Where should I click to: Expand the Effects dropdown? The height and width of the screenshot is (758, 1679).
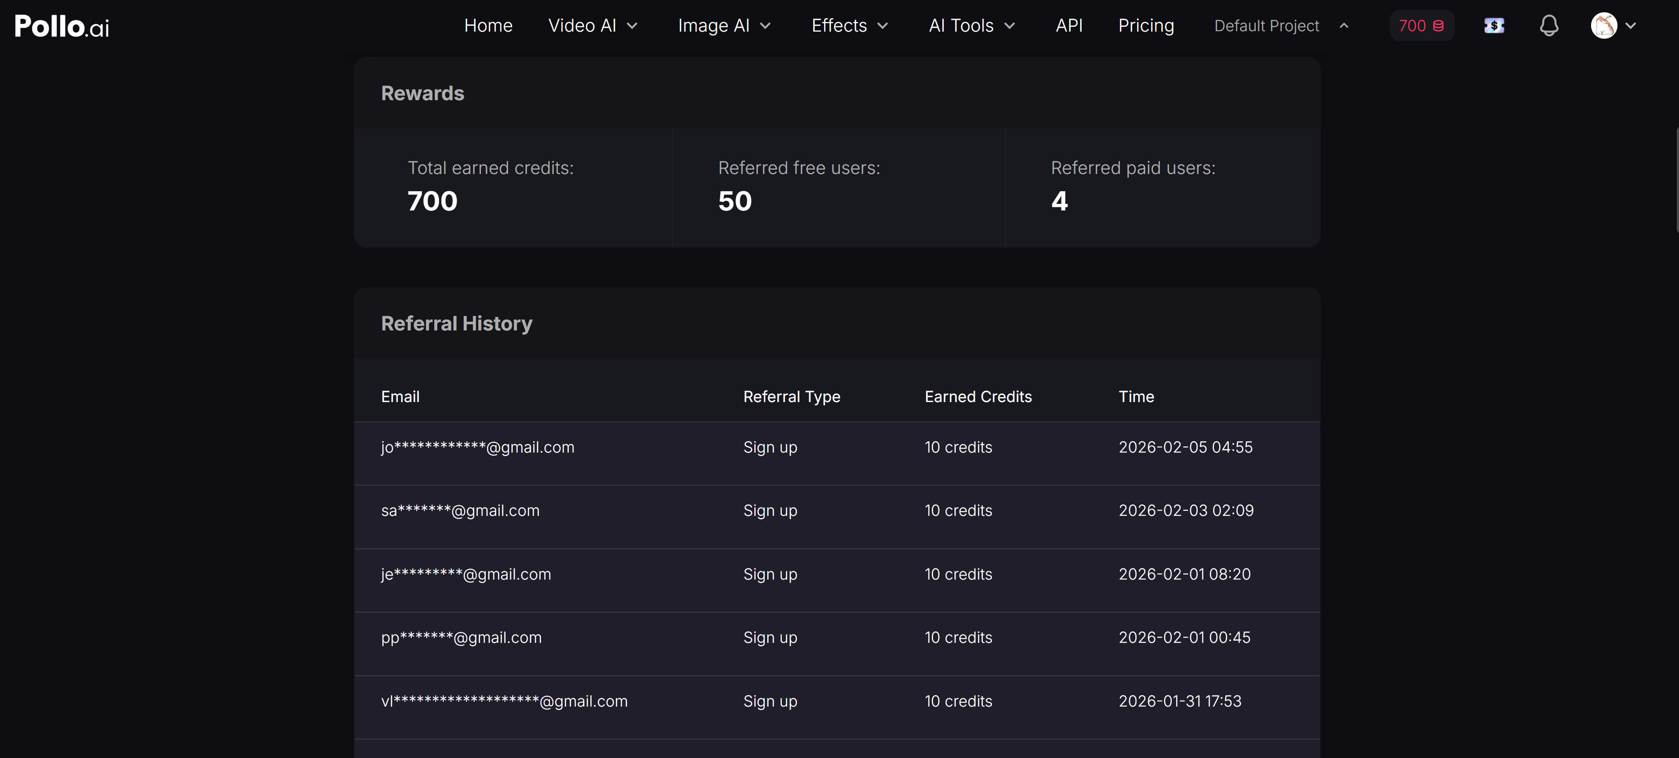(883, 25)
